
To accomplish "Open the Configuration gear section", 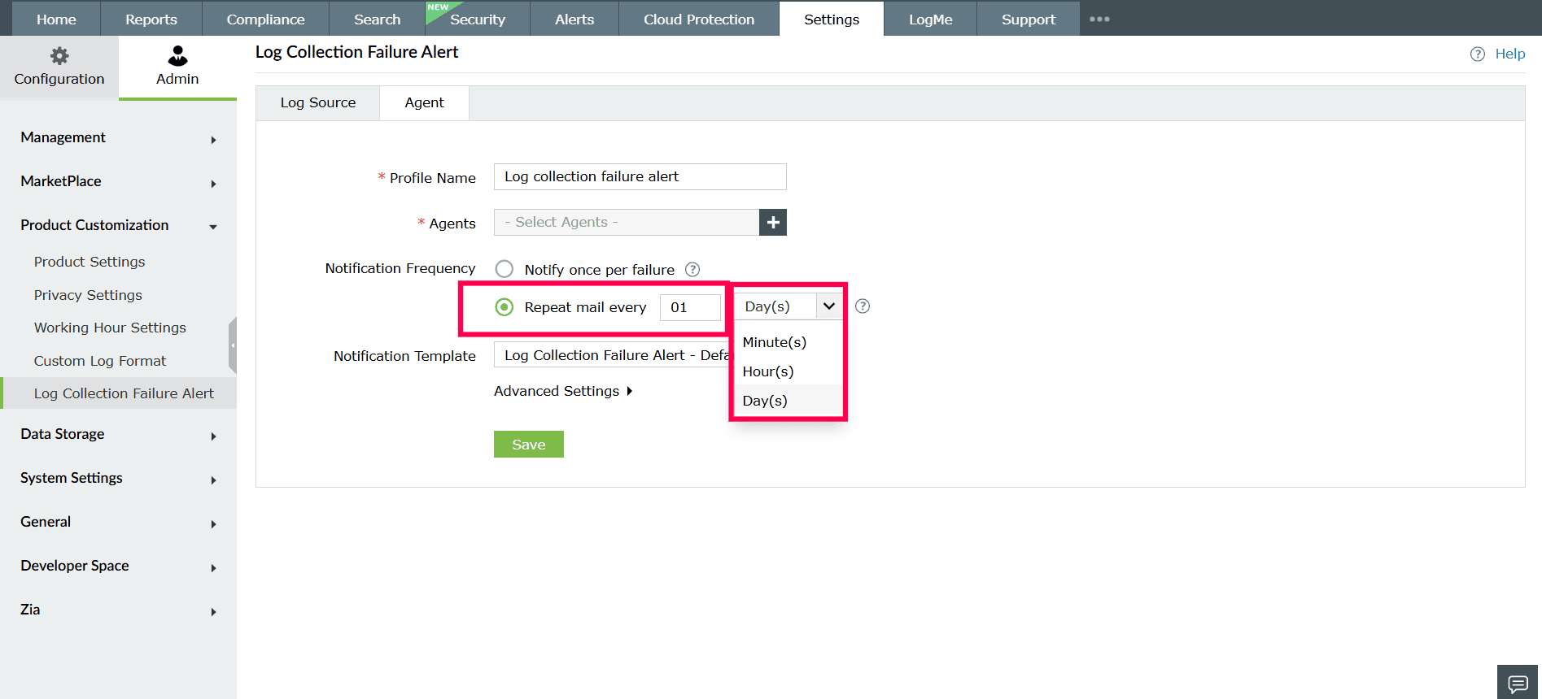I will 59,67.
